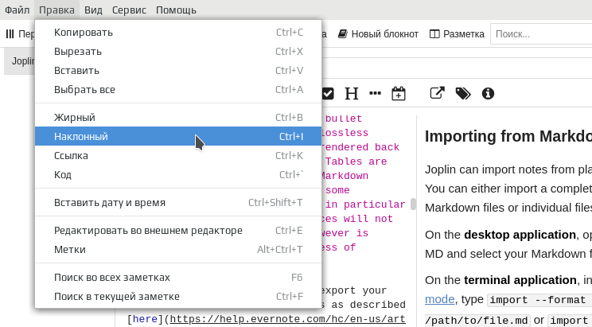The height and width of the screenshot is (327, 592).
Task: Choose Код menu entry
Action: pyautogui.click(x=178, y=175)
